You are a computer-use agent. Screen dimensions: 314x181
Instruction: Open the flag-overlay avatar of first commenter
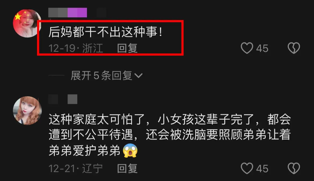27,23
